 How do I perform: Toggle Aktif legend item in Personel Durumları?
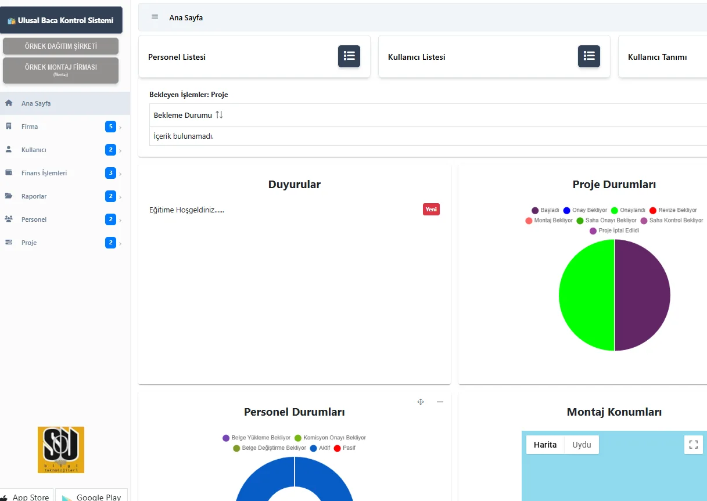320,448
